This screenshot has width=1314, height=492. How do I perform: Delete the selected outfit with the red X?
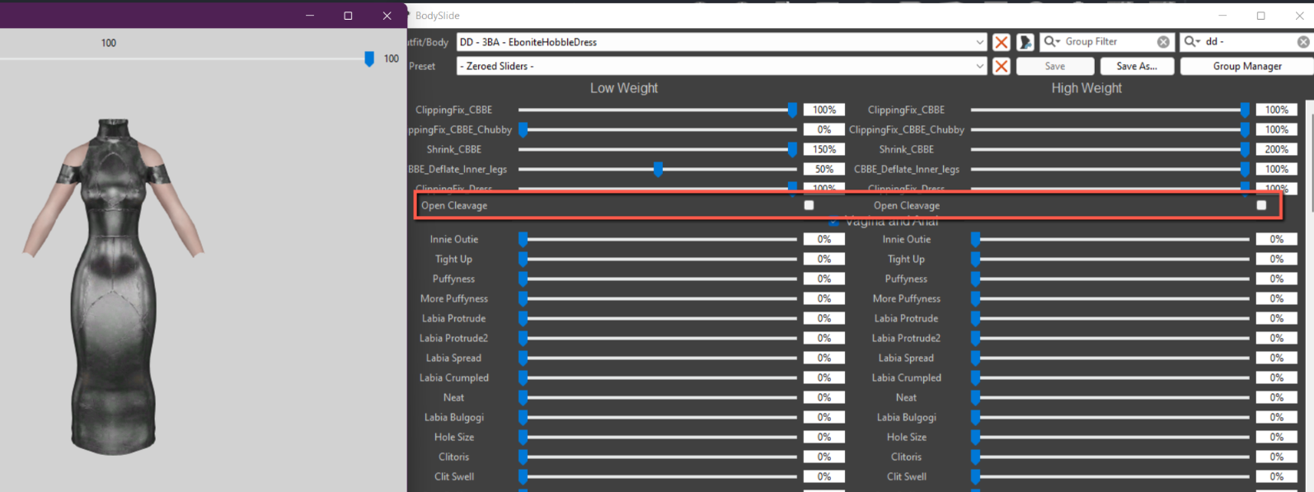point(1002,42)
